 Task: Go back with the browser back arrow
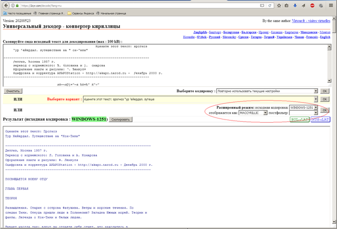coord(6,6)
